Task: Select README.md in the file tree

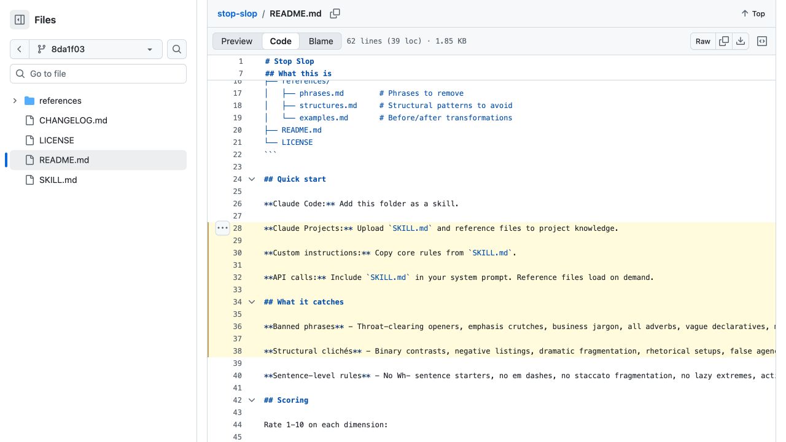Action: click(x=64, y=160)
